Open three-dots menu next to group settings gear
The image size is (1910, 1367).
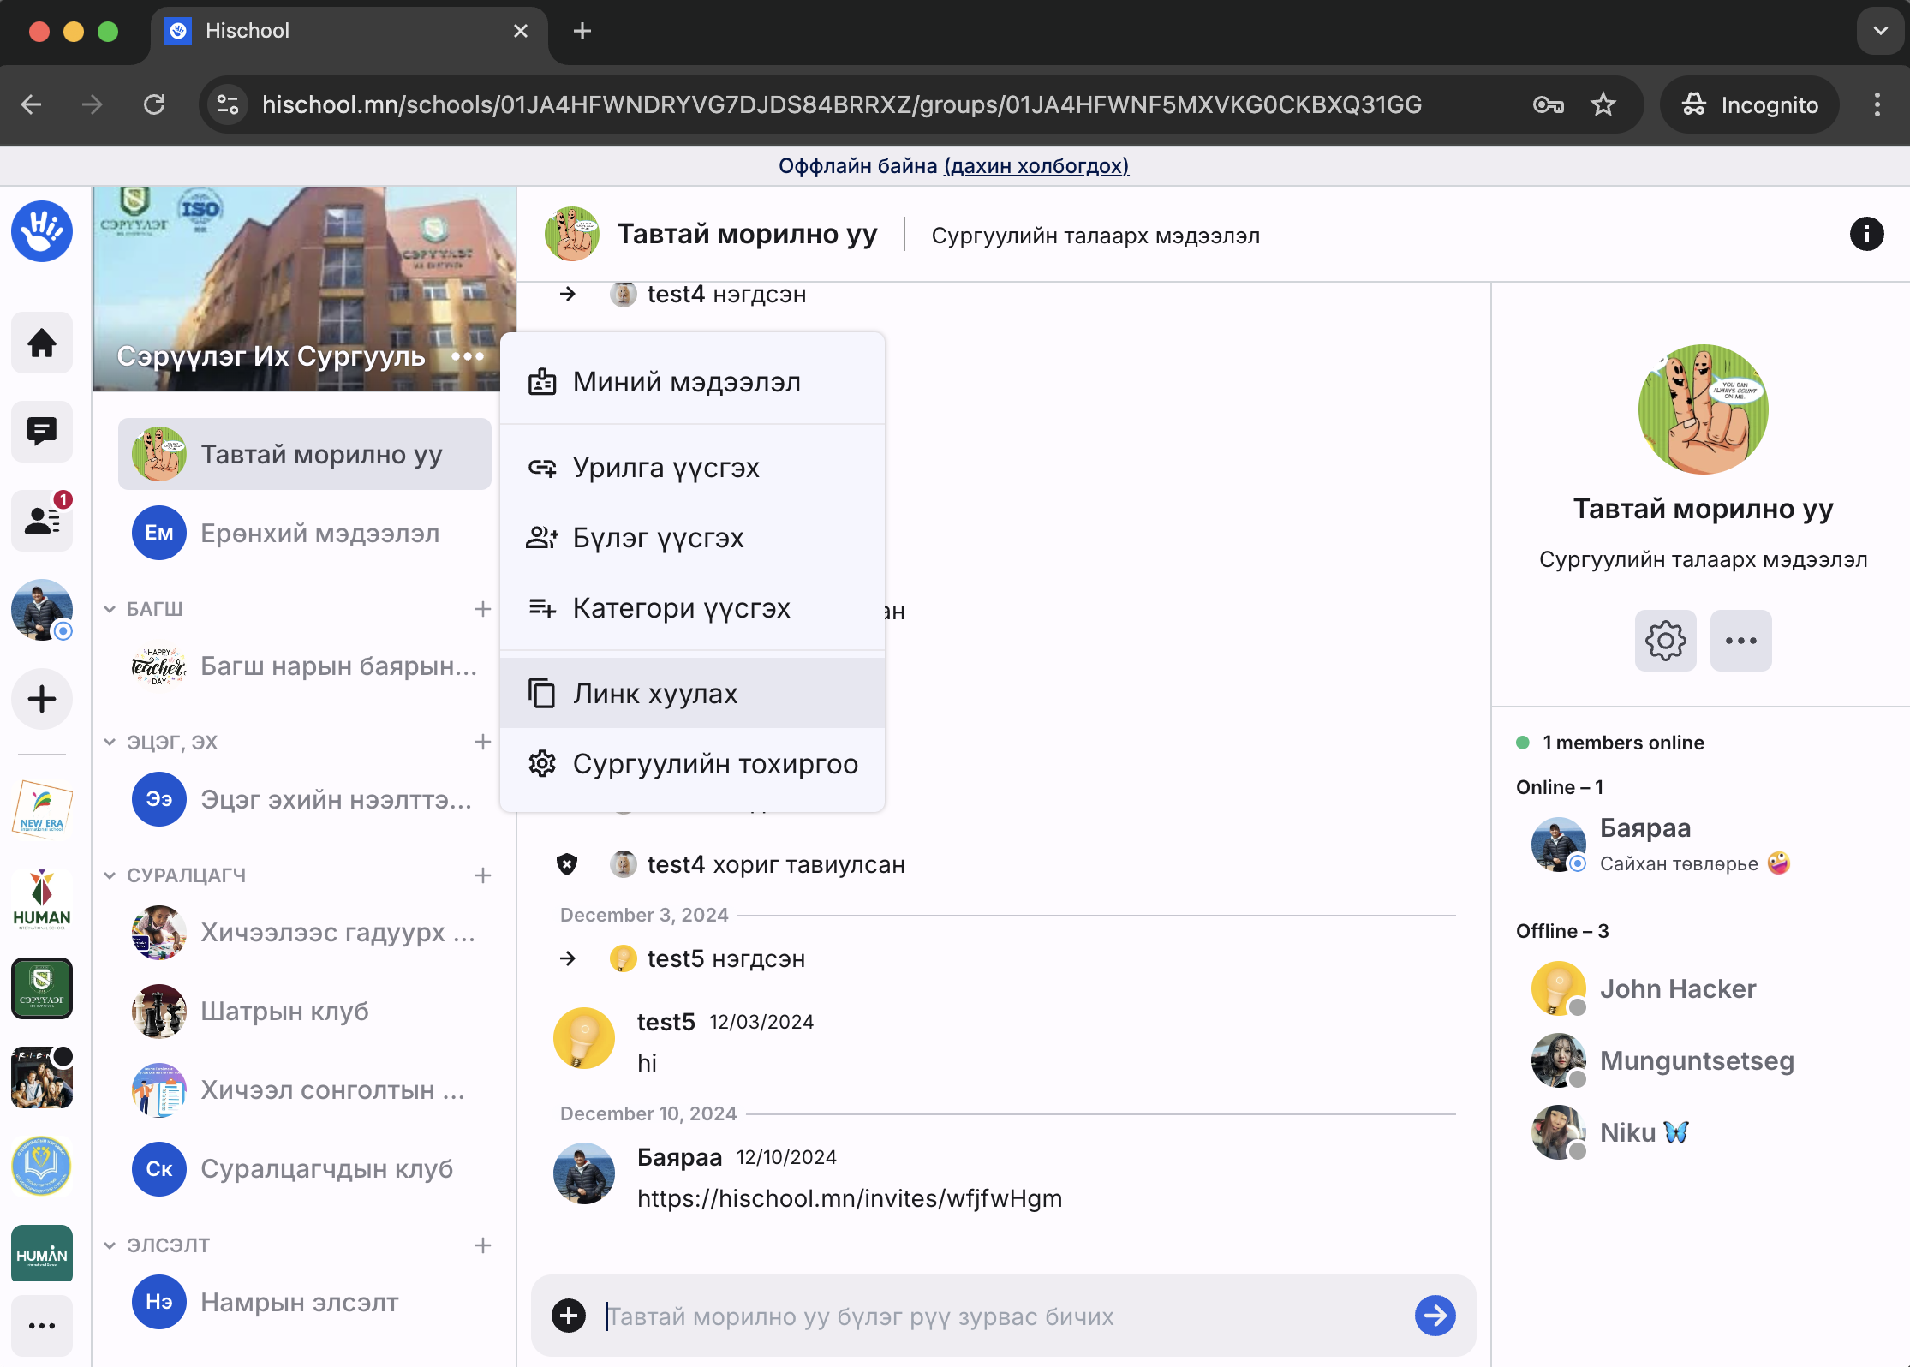(x=1740, y=641)
